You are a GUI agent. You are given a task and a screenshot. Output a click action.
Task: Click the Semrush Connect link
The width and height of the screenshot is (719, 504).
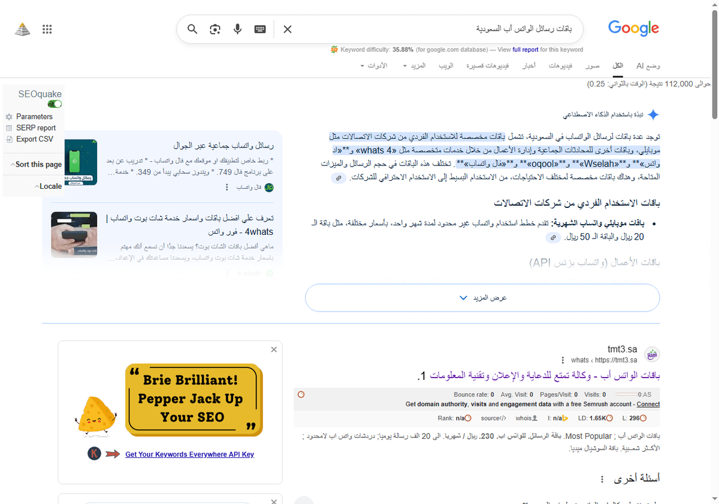pos(648,405)
